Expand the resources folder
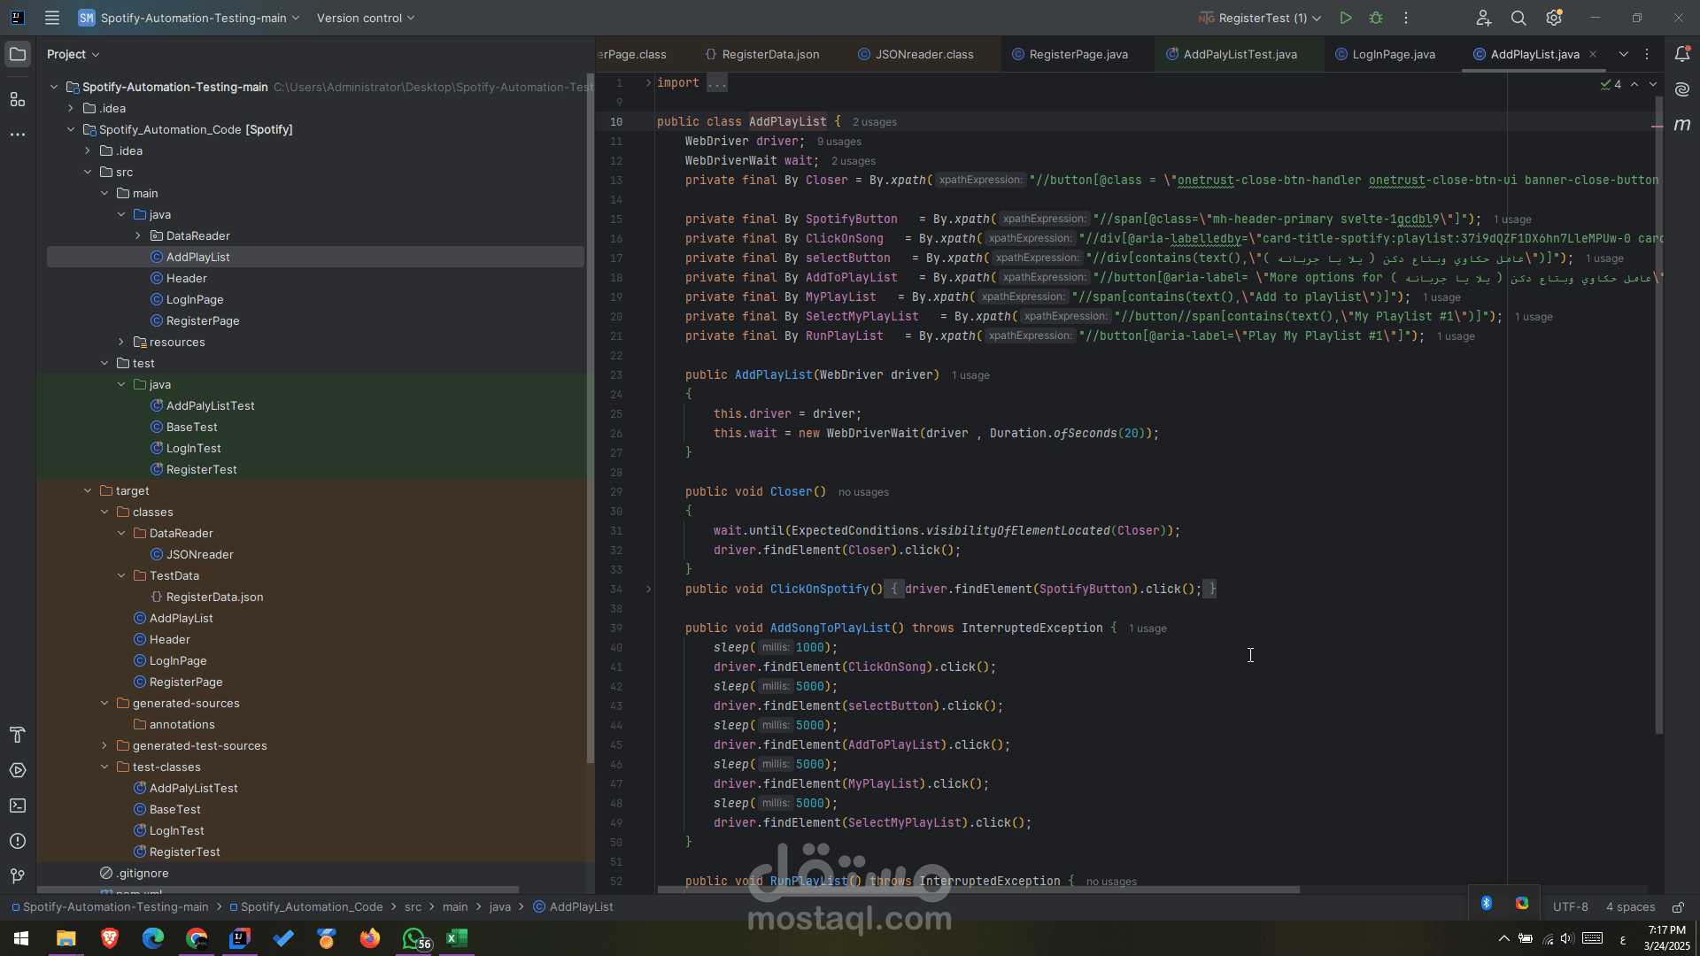 [x=121, y=342]
